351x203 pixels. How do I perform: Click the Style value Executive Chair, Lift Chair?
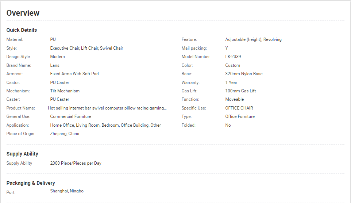pyautogui.click(x=86, y=48)
